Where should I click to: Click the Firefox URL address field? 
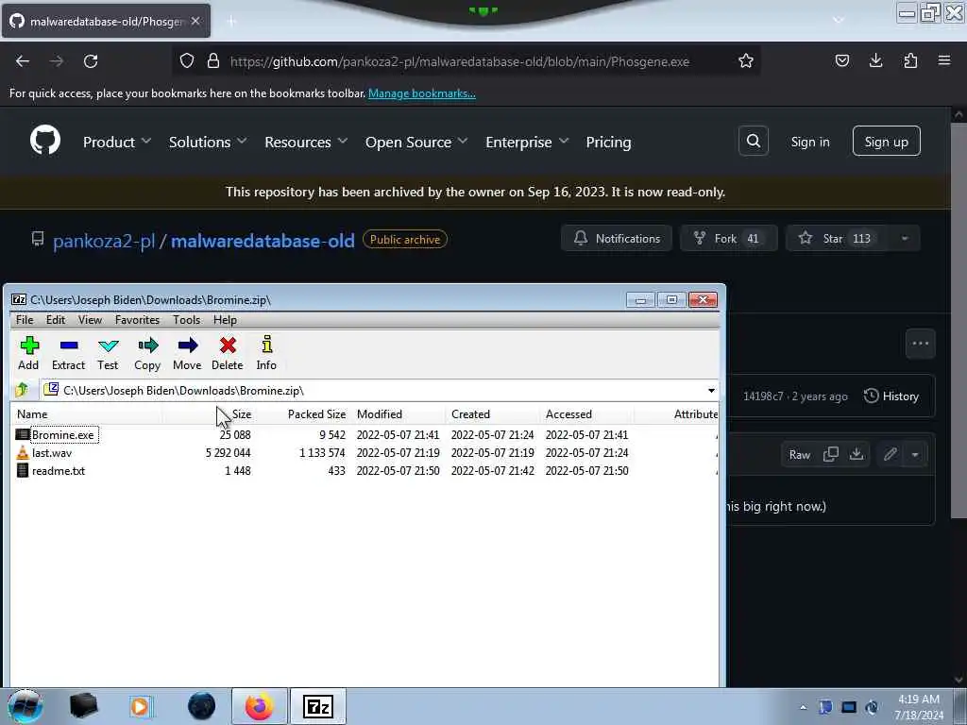[x=460, y=61]
